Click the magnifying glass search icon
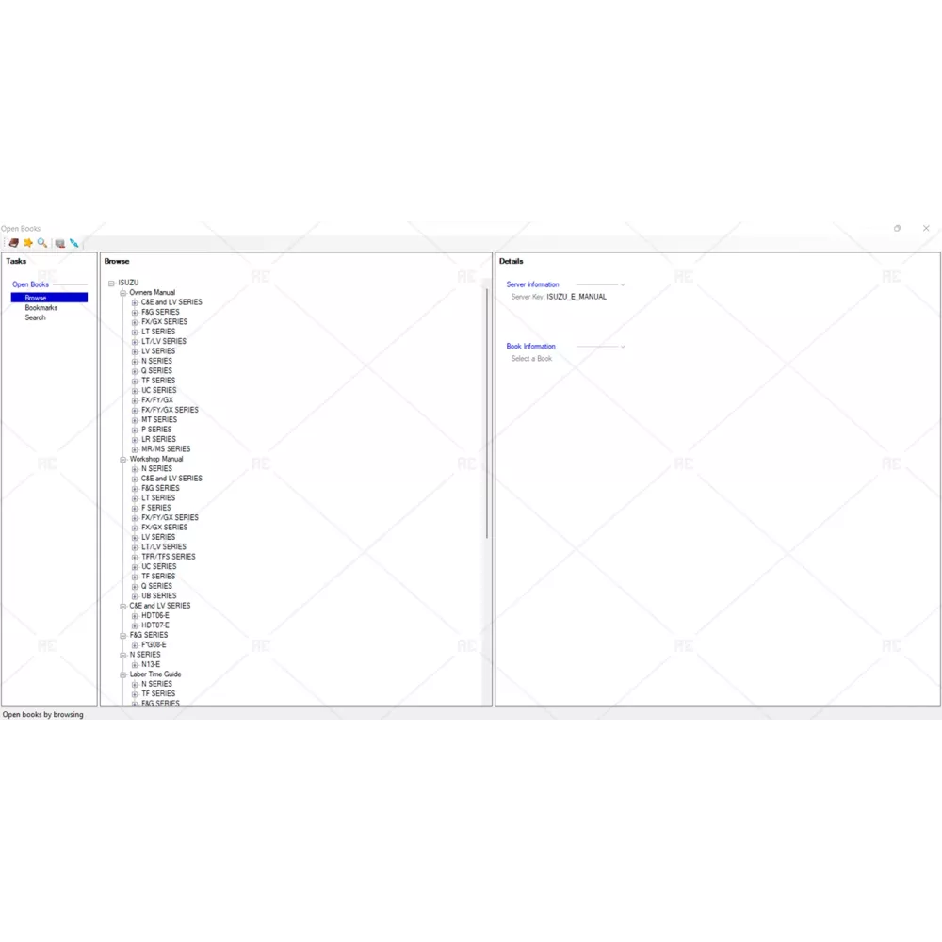This screenshot has height=942, width=942. (42, 243)
